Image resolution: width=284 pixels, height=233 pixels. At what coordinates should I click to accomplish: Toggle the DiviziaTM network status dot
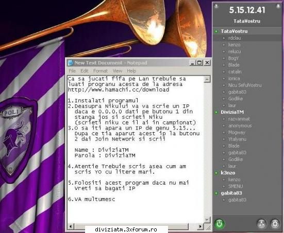coord(216,112)
